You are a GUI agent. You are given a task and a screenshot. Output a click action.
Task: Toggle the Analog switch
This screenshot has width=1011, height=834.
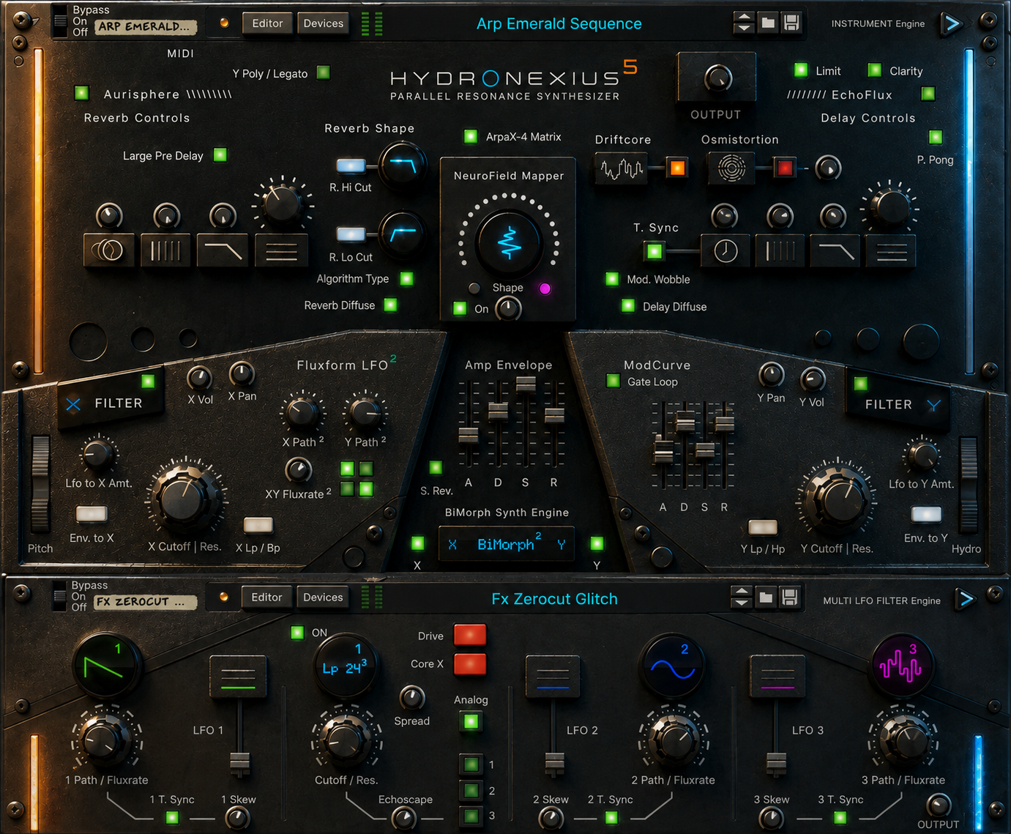pos(471,722)
